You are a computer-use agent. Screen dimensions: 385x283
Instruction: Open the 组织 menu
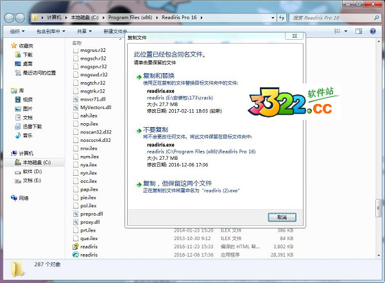17,31
